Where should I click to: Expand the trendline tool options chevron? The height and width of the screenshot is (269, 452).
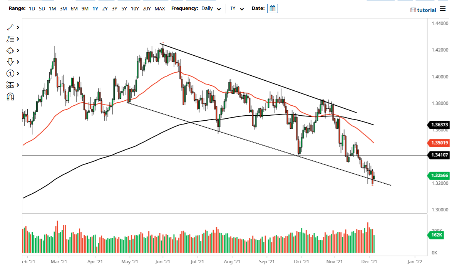pyautogui.click(x=17, y=27)
